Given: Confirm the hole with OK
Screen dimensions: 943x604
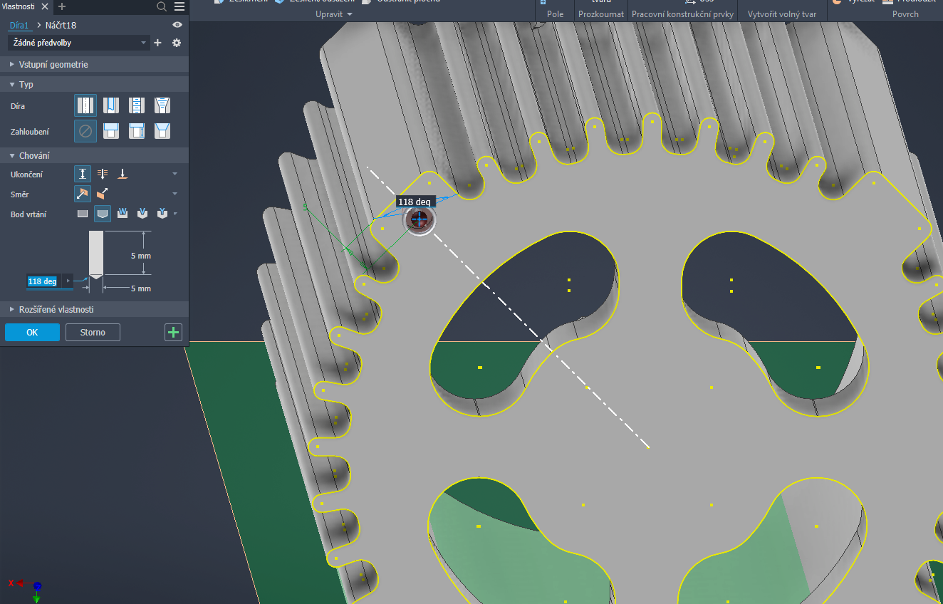Looking at the screenshot, I should click(32, 332).
